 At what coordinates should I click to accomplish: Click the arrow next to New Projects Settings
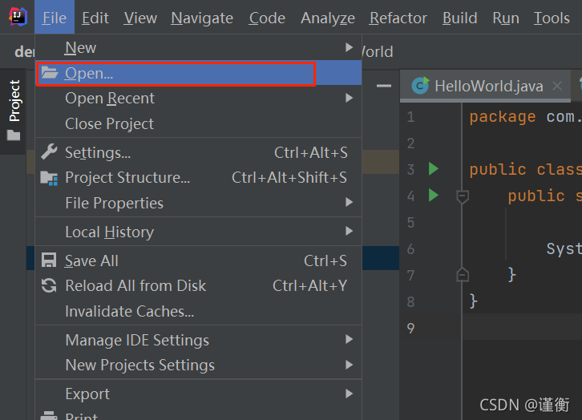[x=349, y=365]
